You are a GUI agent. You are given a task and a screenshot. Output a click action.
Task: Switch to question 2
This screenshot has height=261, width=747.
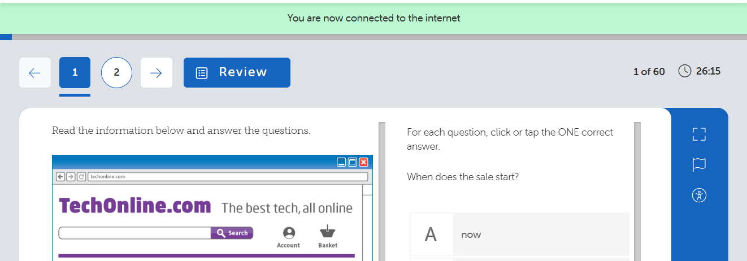(116, 73)
